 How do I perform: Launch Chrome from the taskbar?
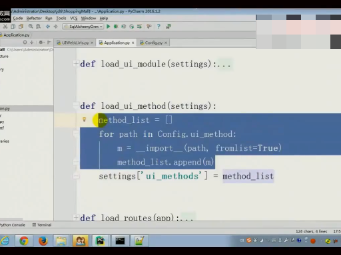[x=24, y=240]
